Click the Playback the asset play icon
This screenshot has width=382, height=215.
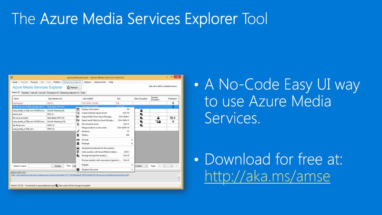coord(78,170)
